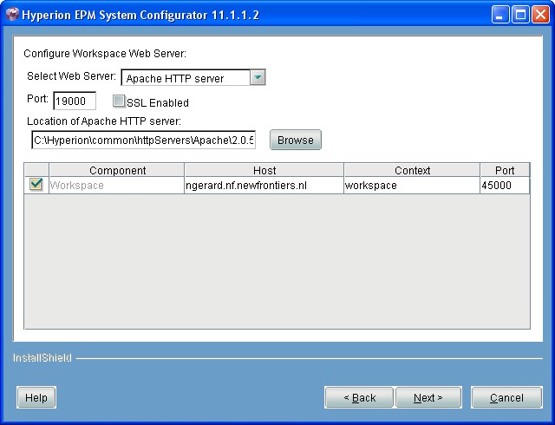The image size is (555, 425).
Task: Click the Hyperion configurator title bar icon
Action: [x=12, y=15]
